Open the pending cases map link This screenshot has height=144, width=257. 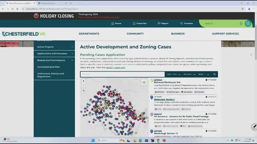[x=115, y=68]
